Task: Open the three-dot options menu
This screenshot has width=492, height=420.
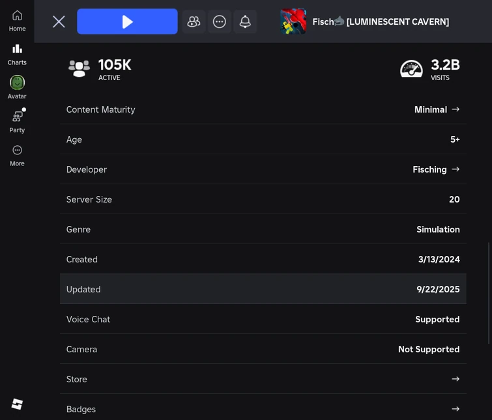Action: [220, 21]
